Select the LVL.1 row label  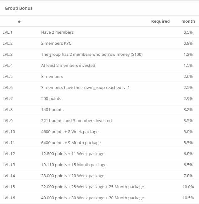(x=7, y=32)
